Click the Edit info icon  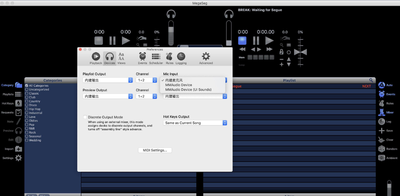[x=18, y=140]
